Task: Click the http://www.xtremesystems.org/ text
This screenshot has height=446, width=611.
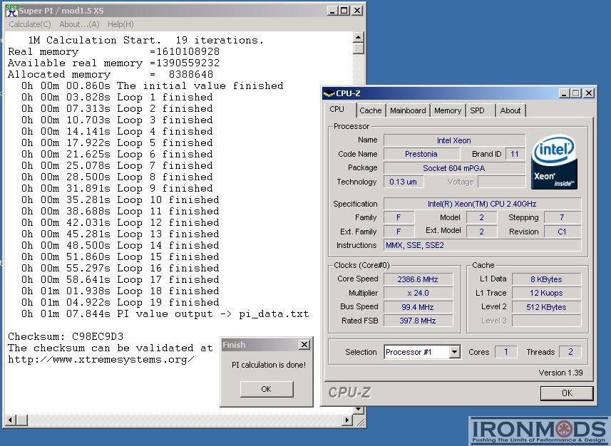Action: pos(101,359)
